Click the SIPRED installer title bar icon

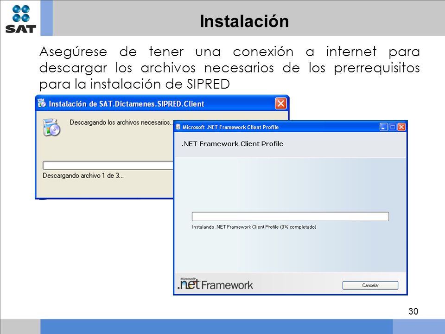click(42, 103)
